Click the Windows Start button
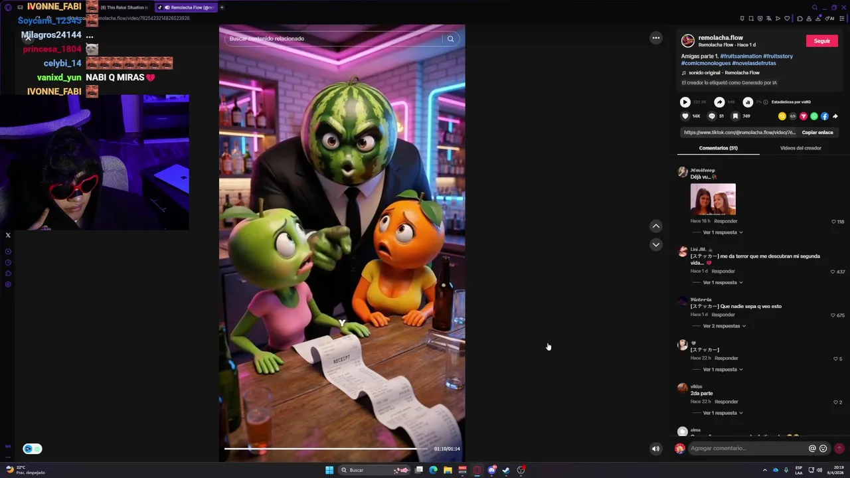The width and height of the screenshot is (850, 478). coord(329,470)
